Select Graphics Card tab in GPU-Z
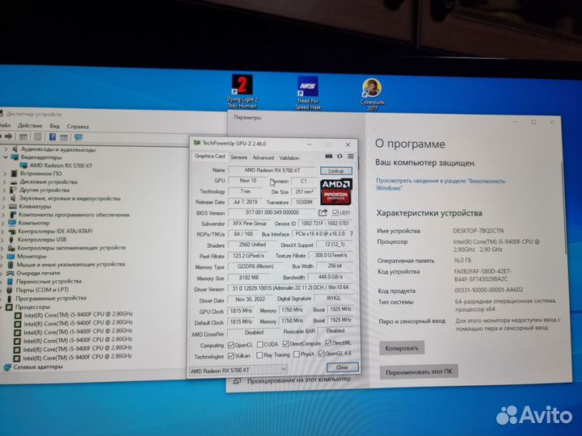The height and width of the screenshot is (436, 582). tap(209, 156)
